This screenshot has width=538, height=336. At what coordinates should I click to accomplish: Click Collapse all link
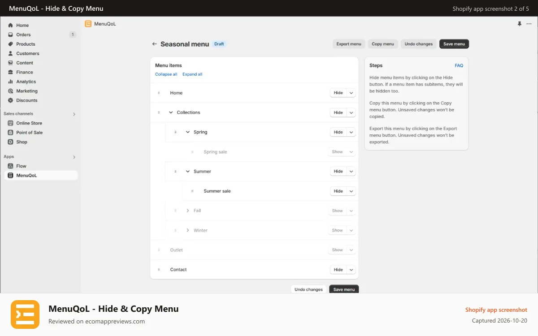(x=166, y=74)
